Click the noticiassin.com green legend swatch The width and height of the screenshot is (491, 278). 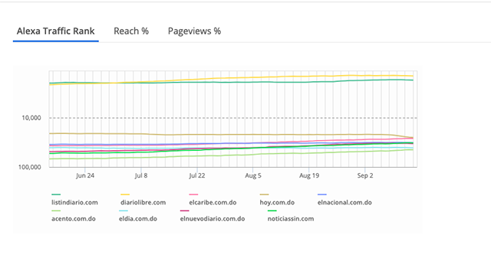tap(272, 211)
